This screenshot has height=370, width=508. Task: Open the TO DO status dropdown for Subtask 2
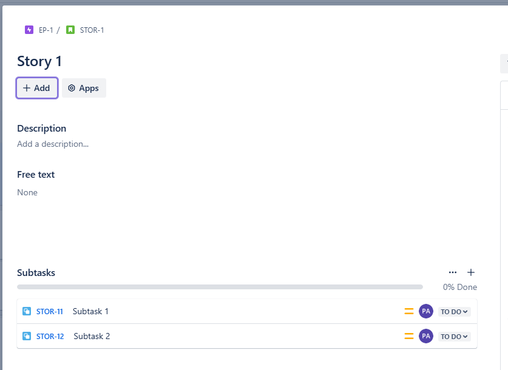click(454, 336)
